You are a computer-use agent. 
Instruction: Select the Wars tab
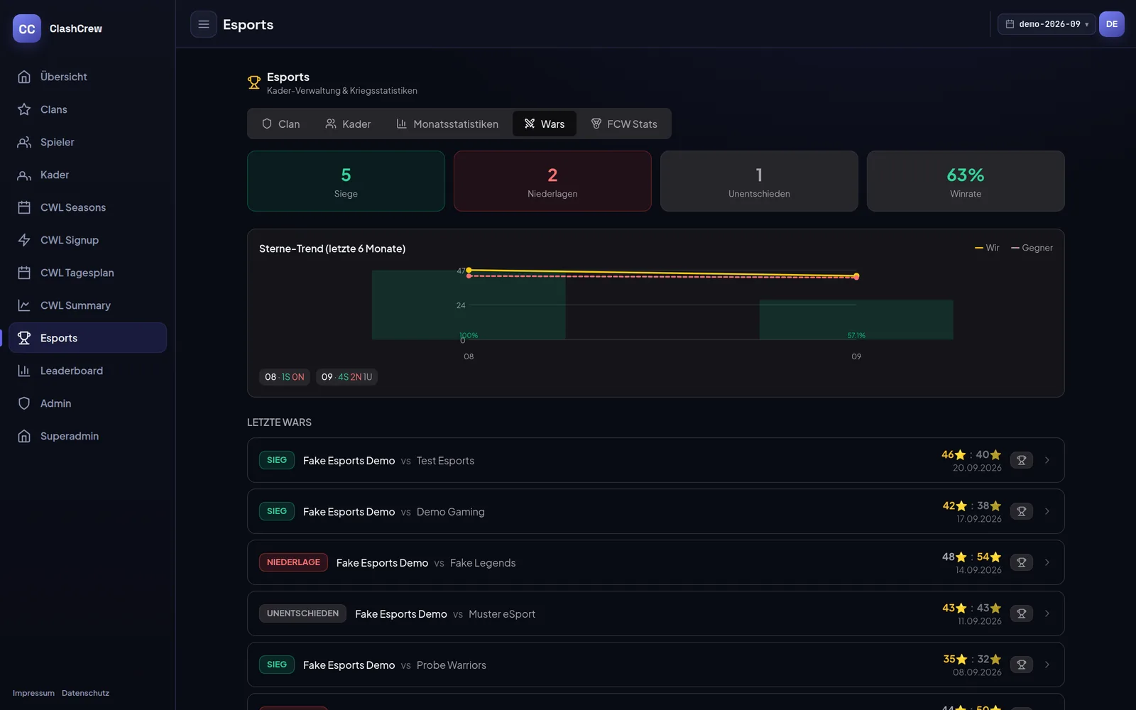tap(545, 124)
